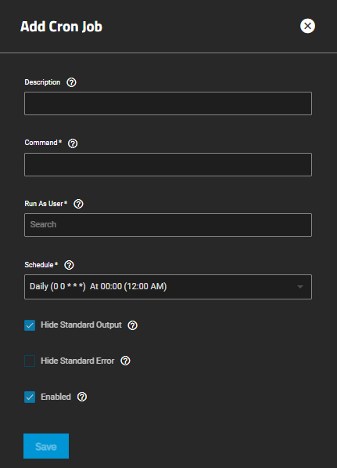Click help icon next to Enabled
Viewport: 337px width, 468px height.
(82, 397)
